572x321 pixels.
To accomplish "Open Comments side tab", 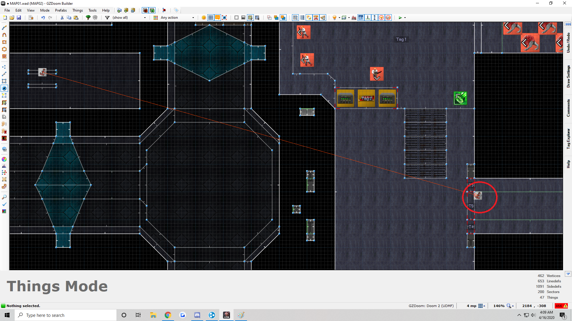I will pyautogui.click(x=568, y=108).
